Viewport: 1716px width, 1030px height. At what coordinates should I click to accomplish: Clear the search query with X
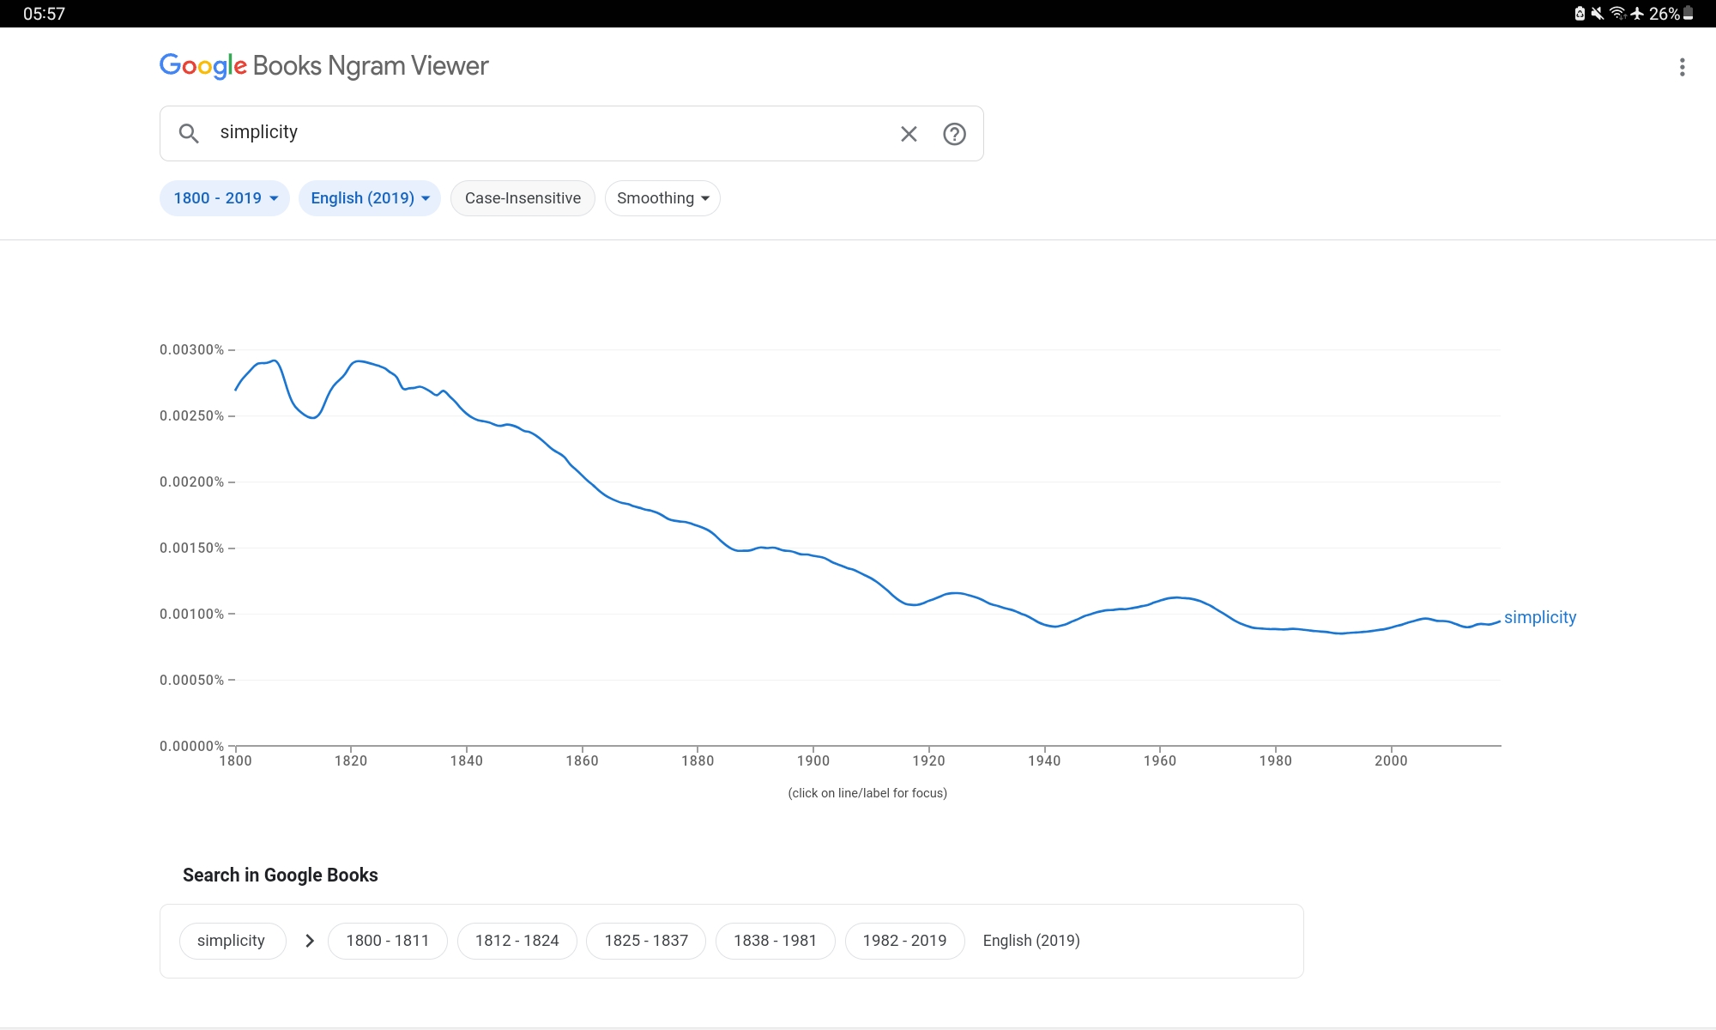pyautogui.click(x=909, y=134)
